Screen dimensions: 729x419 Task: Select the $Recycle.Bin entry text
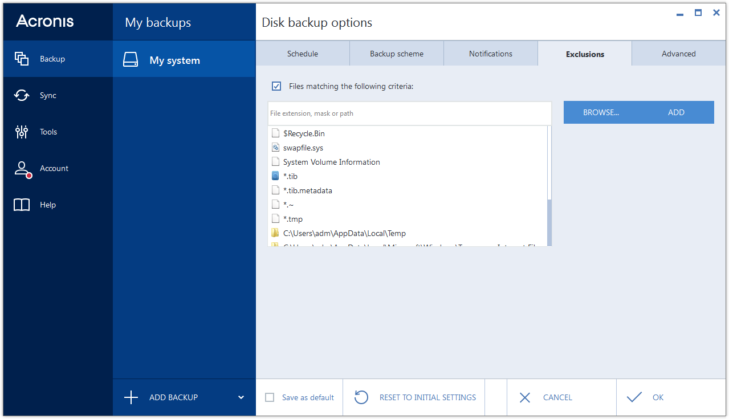click(304, 133)
